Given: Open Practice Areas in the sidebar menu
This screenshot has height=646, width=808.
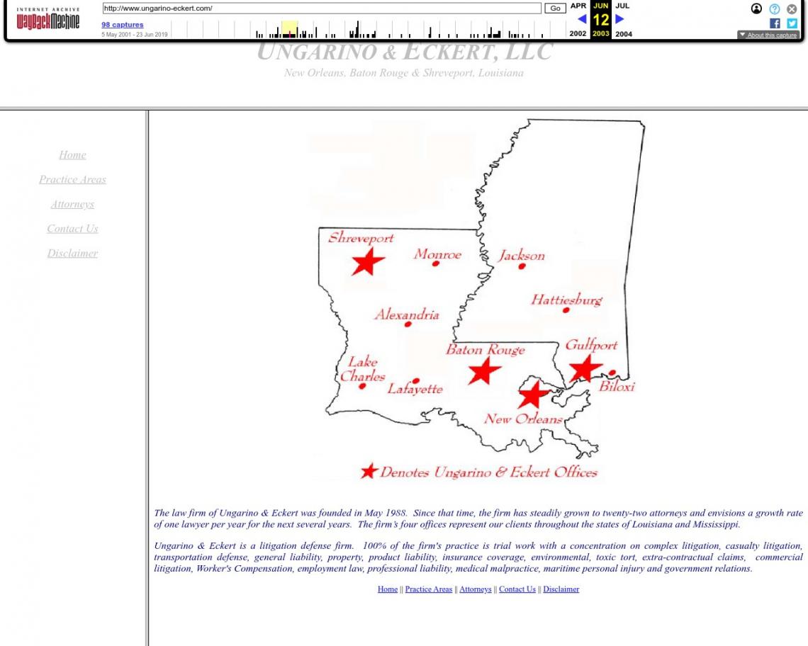Looking at the screenshot, I should tap(73, 180).
